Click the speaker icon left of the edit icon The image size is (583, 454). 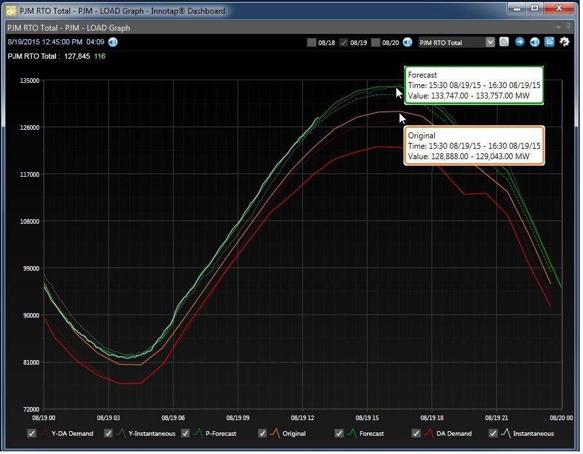pyautogui.click(x=535, y=42)
